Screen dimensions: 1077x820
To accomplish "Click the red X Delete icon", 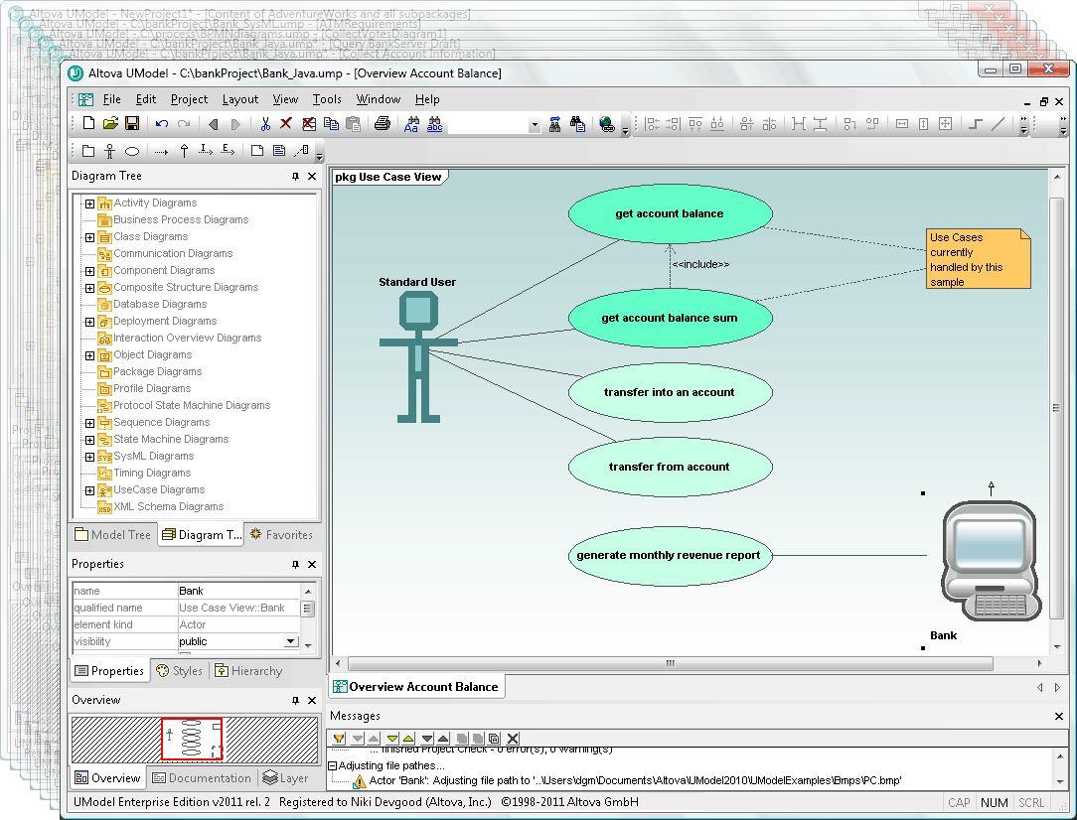I will click(286, 124).
